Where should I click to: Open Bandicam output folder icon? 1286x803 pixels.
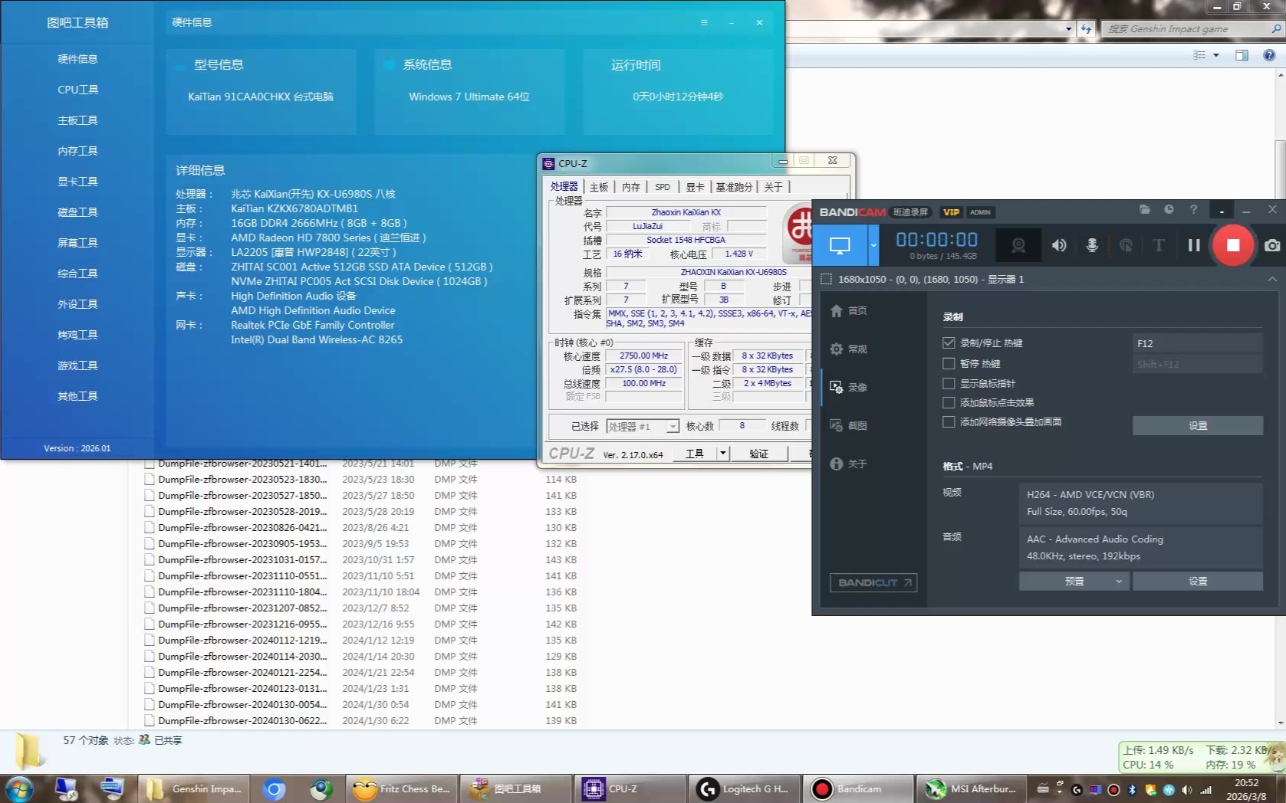coord(1144,210)
